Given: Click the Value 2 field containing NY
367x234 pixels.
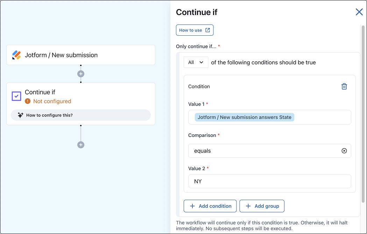Looking at the screenshot, I should (270, 181).
